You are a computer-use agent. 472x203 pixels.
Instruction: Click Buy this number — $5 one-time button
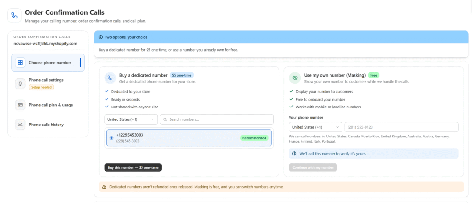133,167
